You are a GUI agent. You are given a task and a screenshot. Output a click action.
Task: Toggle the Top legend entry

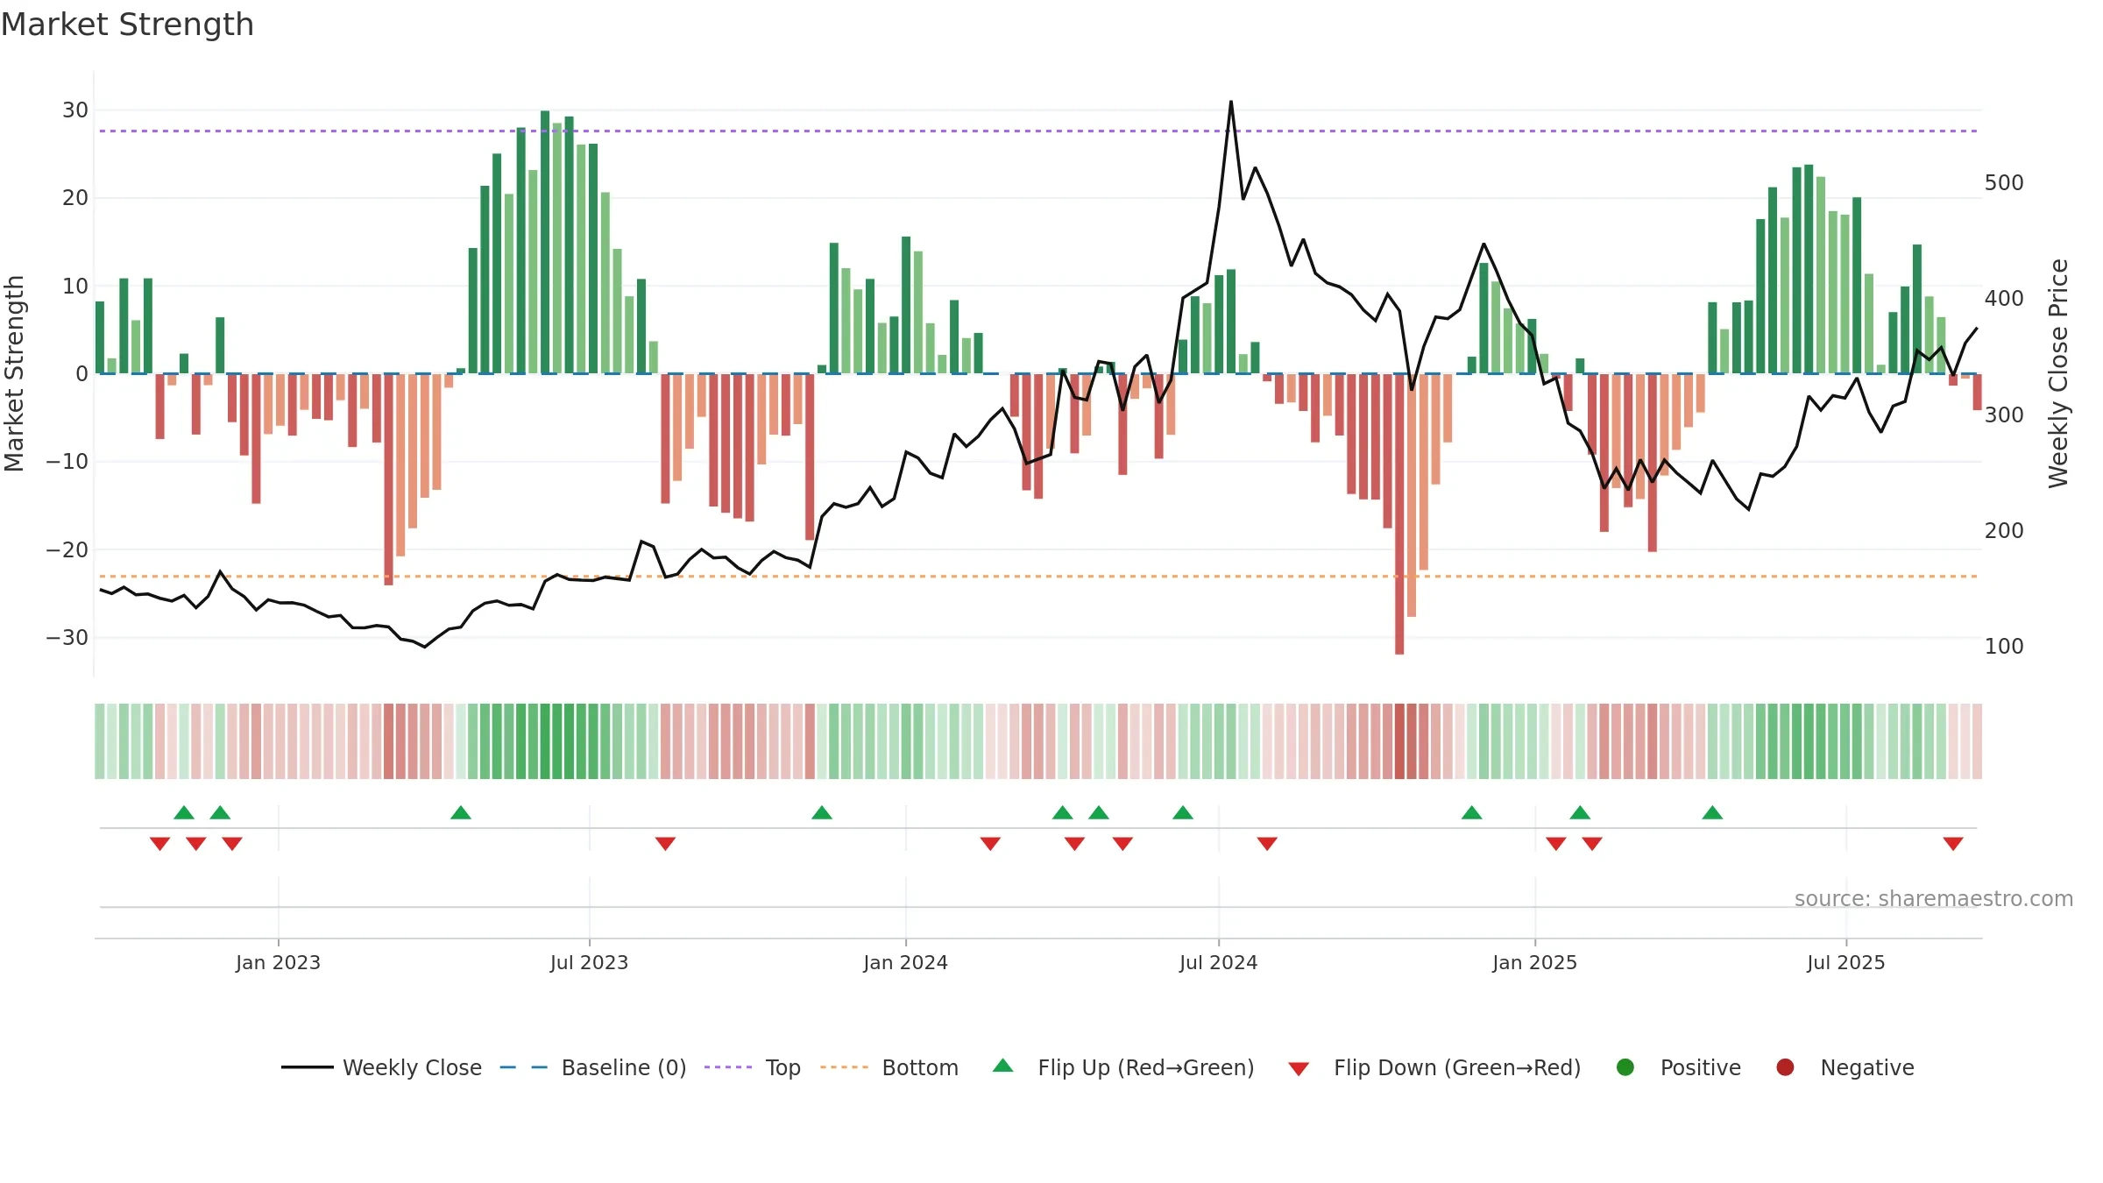pos(753,1067)
